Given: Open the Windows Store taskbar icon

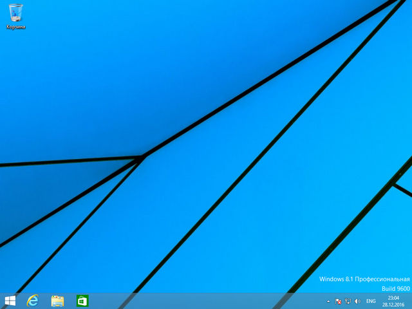Looking at the screenshot, I should point(82,301).
